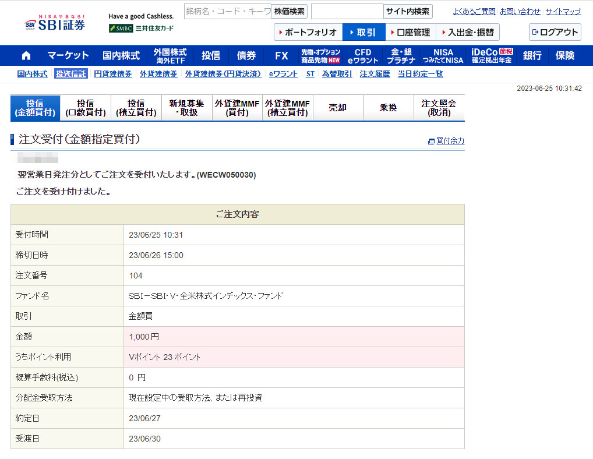593x459 pixels.
Task: Open the 入出金・振替 menu
Action: tap(467, 32)
